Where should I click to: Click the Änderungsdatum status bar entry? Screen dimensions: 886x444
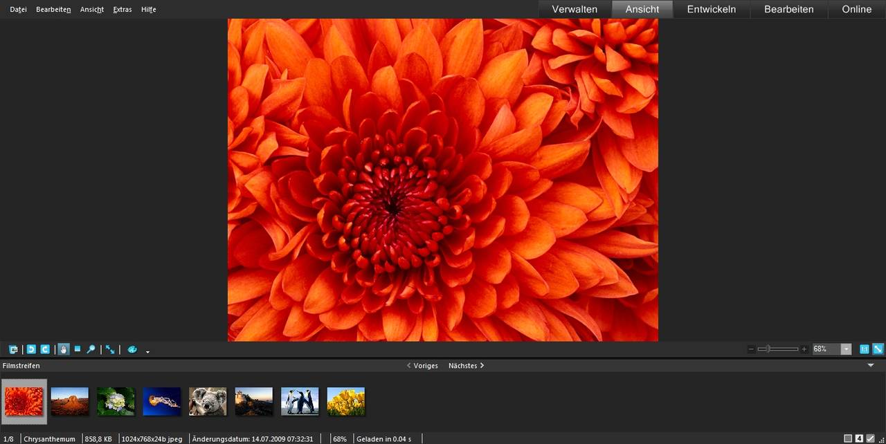tap(253, 439)
